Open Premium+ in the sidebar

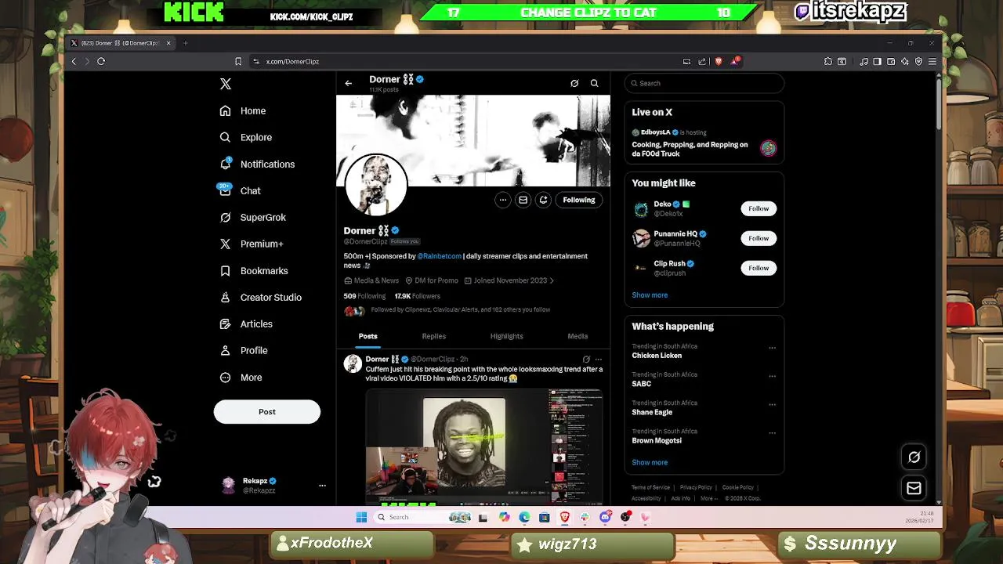click(x=251, y=244)
